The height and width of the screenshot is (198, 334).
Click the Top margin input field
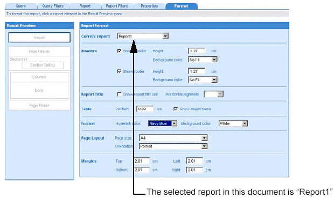click(142, 161)
